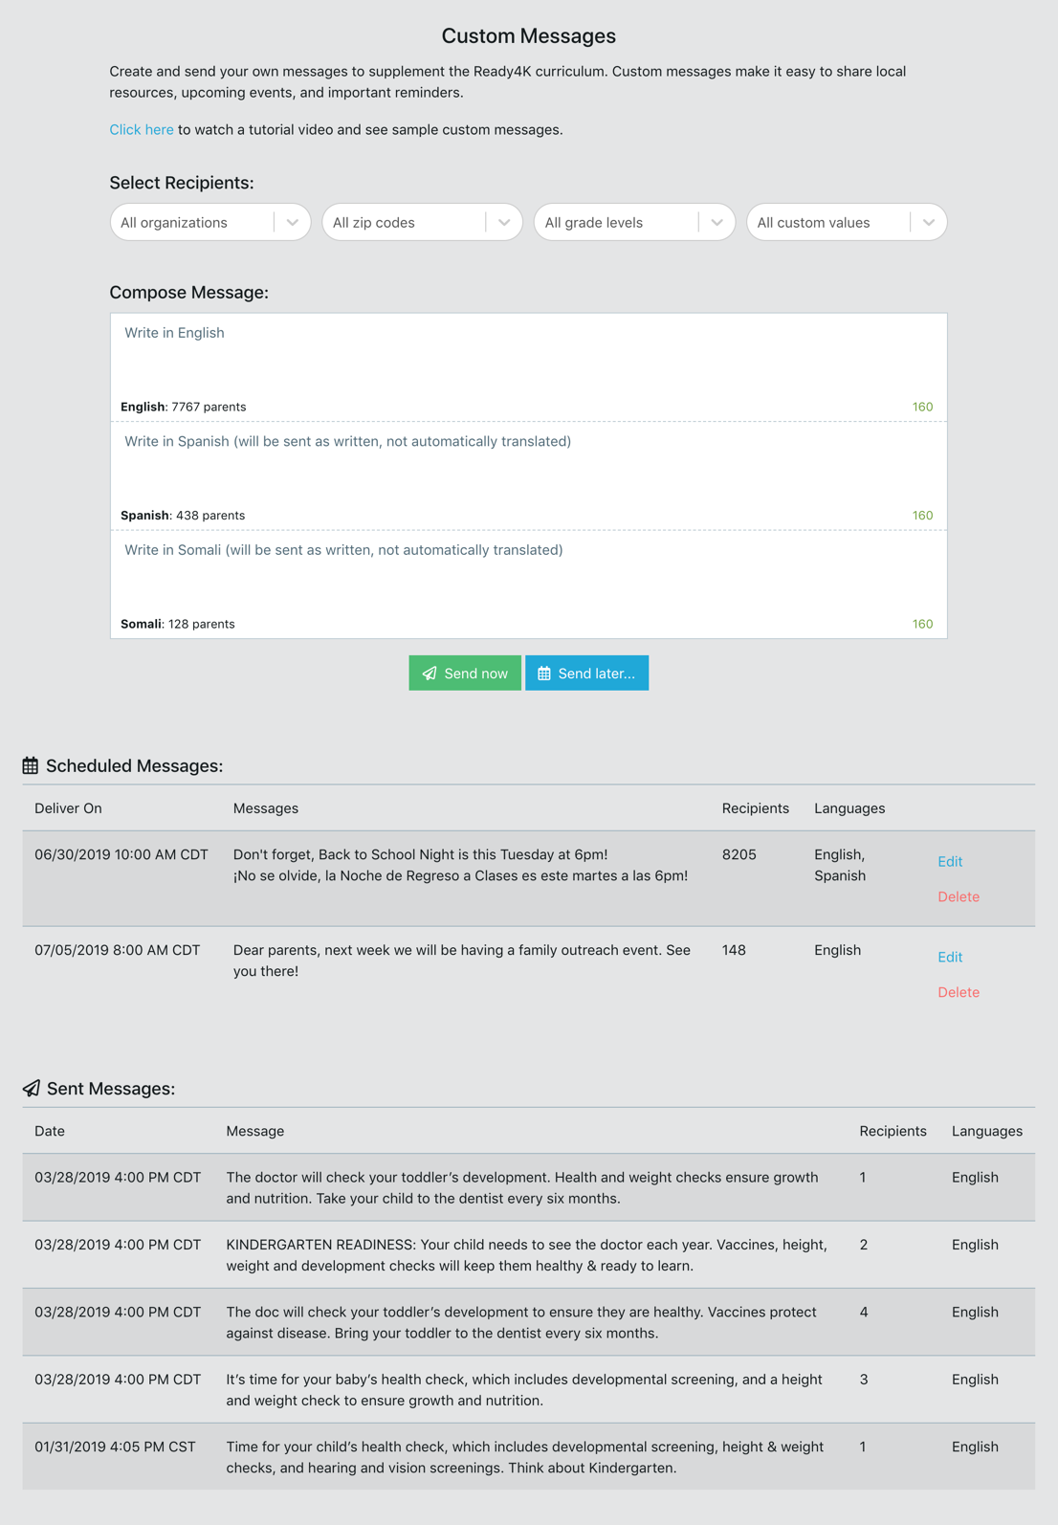The height and width of the screenshot is (1525, 1058).
Task: Delete the family outreach event message
Action: [x=959, y=992]
